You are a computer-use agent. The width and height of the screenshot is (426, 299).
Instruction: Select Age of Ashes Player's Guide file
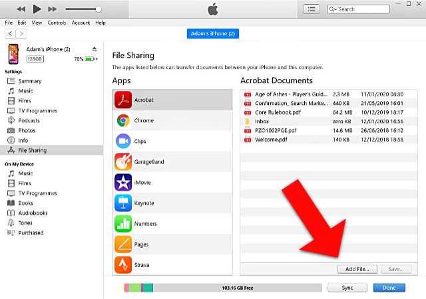(x=329, y=94)
